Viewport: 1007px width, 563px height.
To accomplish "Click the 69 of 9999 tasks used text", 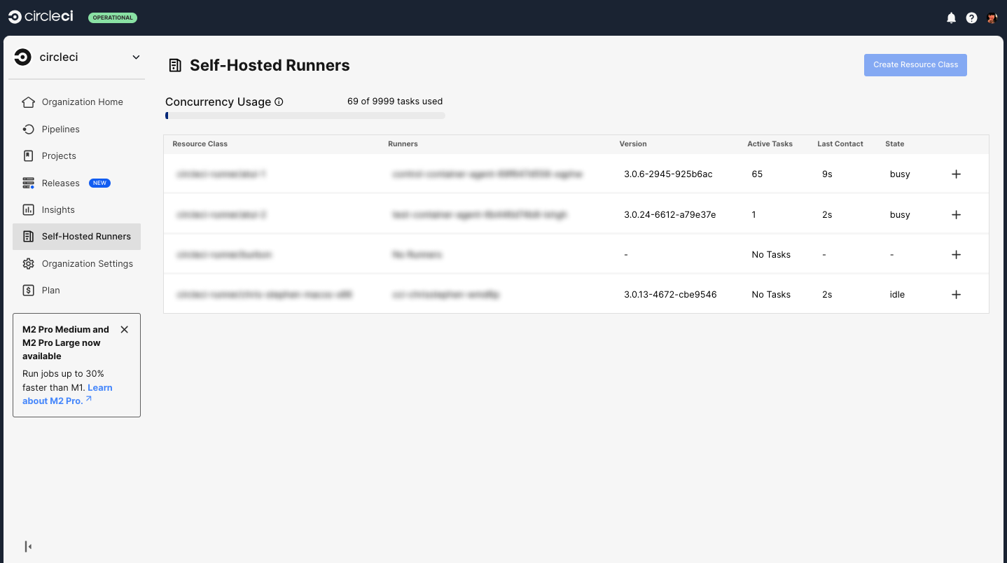I will click(x=395, y=101).
